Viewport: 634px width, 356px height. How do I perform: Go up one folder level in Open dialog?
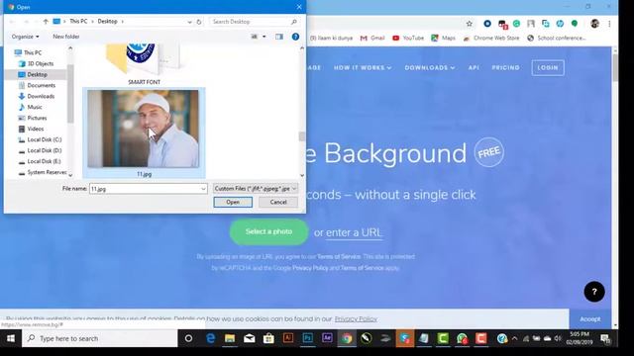click(x=46, y=22)
